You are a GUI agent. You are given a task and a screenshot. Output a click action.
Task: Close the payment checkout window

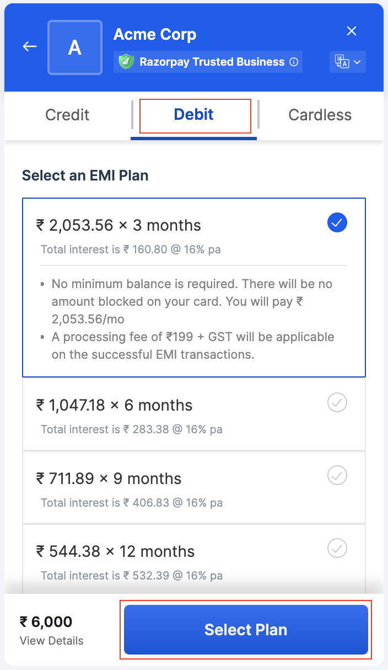[352, 31]
